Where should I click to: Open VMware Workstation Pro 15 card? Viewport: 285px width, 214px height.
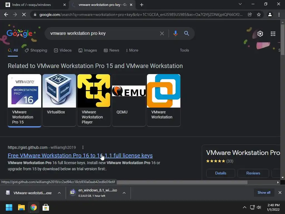tap(24, 100)
